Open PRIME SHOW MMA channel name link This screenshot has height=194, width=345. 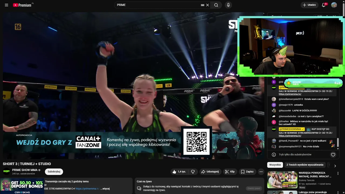(x=25, y=170)
